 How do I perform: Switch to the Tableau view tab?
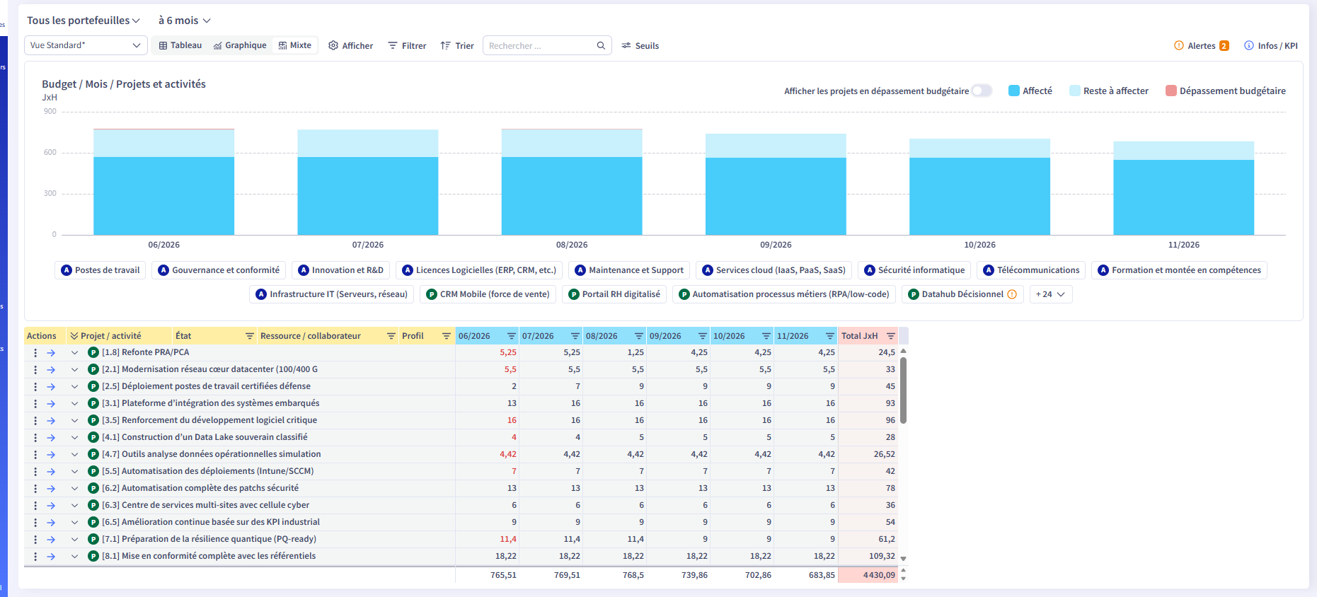(180, 45)
